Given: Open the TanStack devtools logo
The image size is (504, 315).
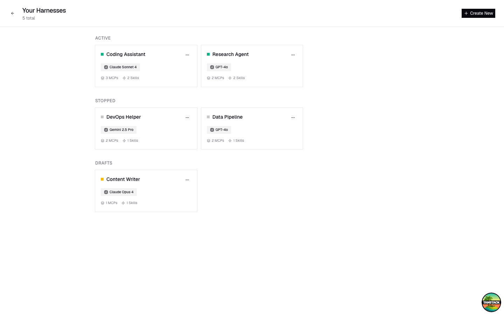Looking at the screenshot, I should tap(491, 302).
